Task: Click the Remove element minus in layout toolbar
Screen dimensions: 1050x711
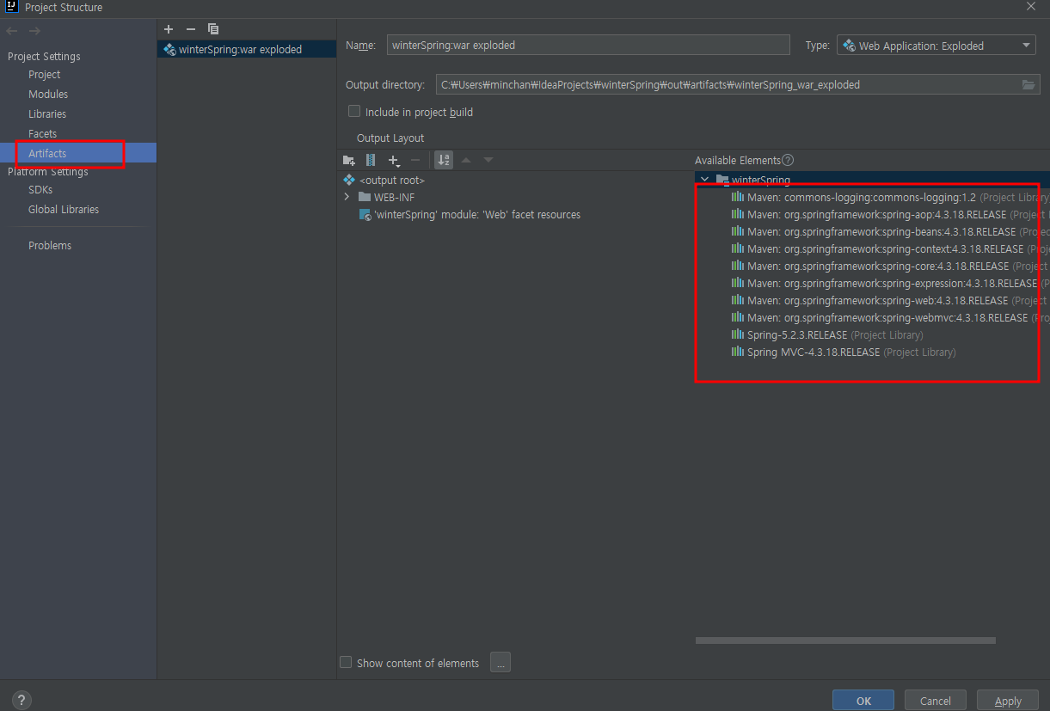Action: (415, 160)
